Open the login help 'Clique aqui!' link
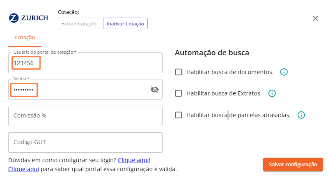The height and width of the screenshot is (181, 328). coord(134,160)
